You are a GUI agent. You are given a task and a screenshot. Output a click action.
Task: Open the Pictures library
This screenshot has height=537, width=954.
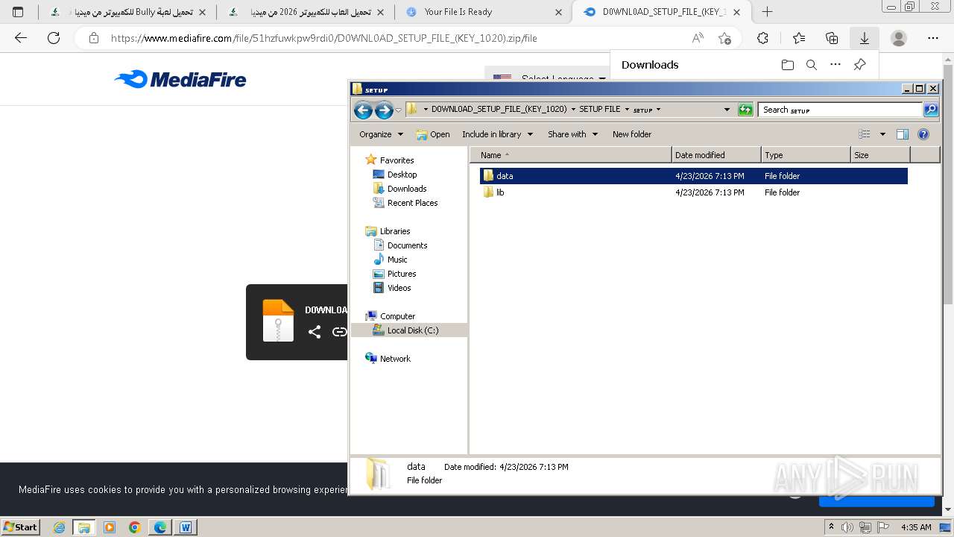point(402,274)
